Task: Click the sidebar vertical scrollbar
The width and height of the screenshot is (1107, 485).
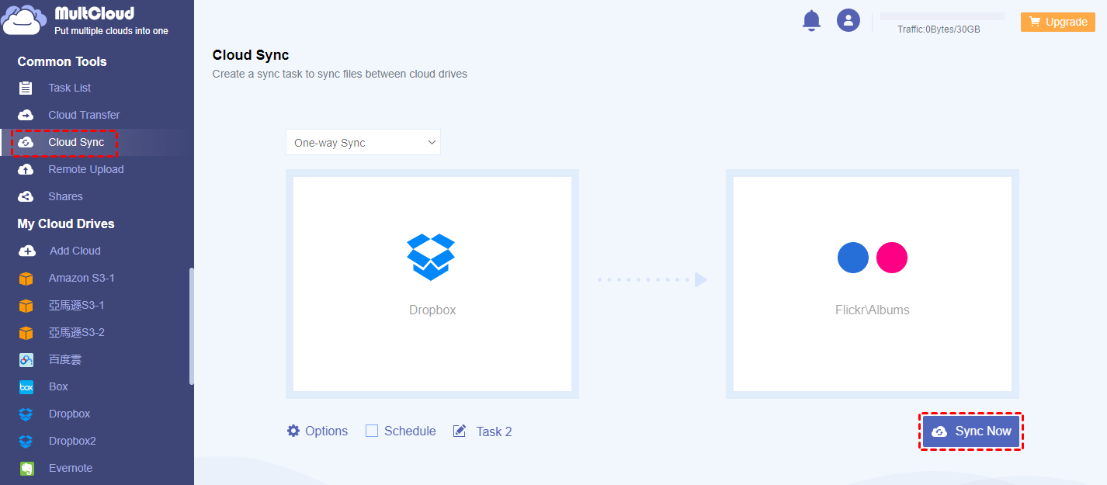Action: pos(192,326)
